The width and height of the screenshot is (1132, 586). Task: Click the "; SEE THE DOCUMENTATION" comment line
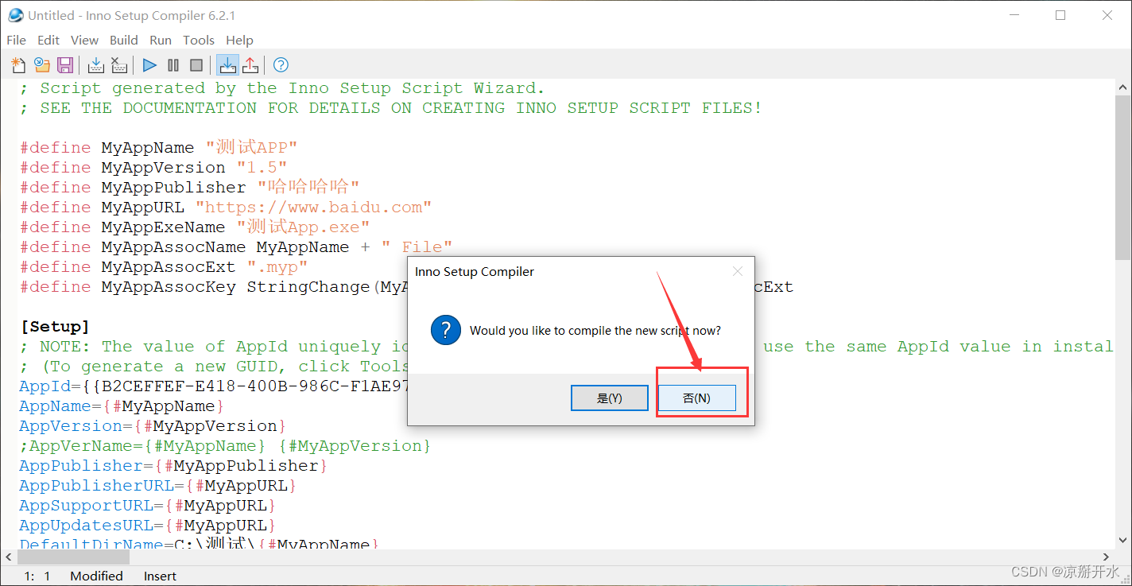pyautogui.click(x=391, y=108)
